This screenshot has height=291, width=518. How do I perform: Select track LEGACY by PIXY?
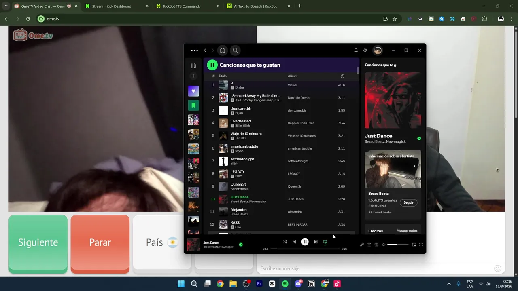[x=281, y=174]
